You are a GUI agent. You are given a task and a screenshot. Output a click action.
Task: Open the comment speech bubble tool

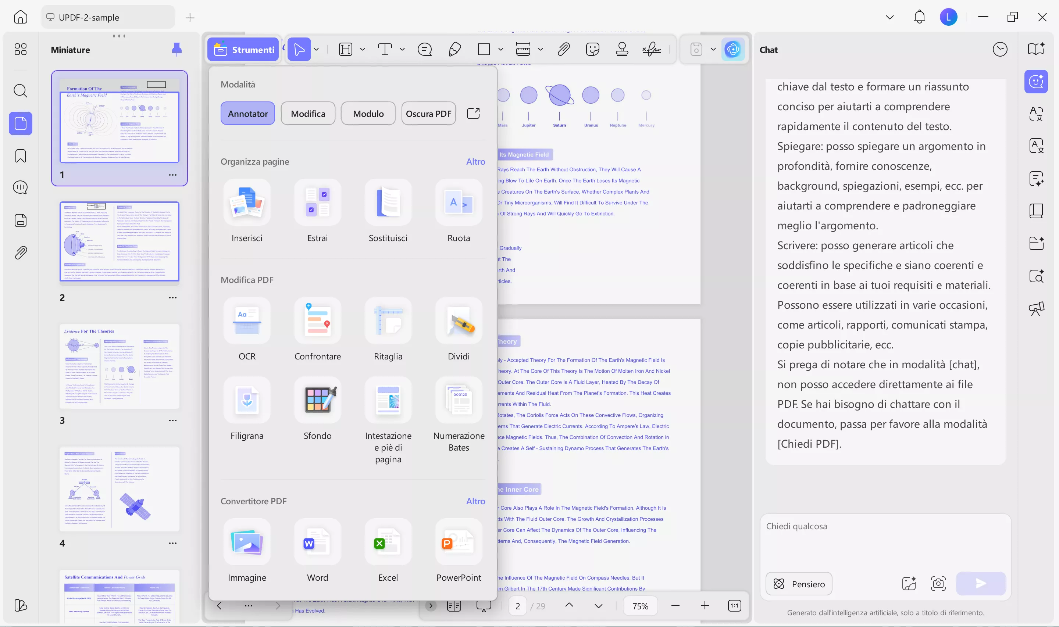point(425,50)
